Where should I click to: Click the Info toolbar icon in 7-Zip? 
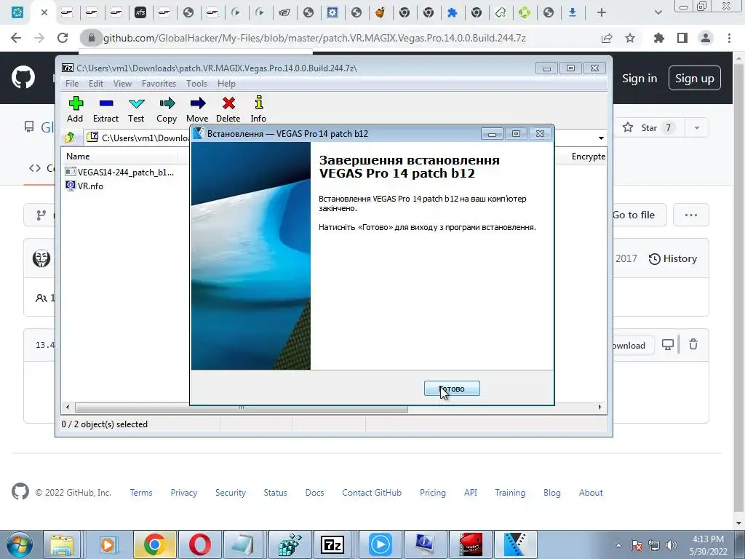coord(258,110)
